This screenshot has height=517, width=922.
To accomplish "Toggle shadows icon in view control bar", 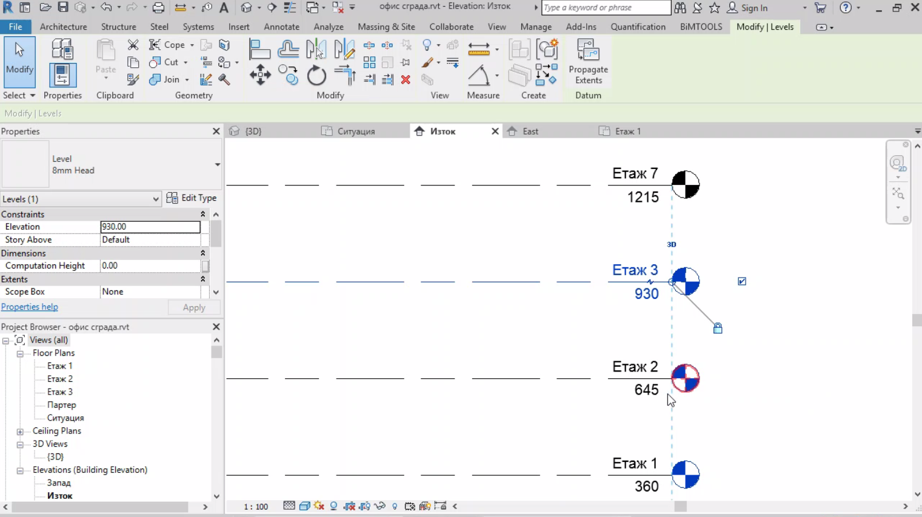I will pyautogui.click(x=334, y=506).
